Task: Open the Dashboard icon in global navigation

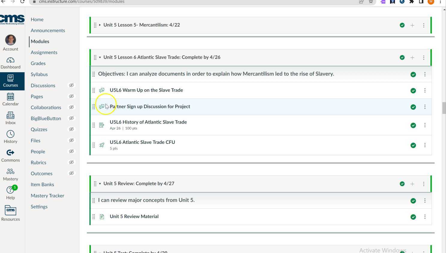Action: [x=10, y=61]
